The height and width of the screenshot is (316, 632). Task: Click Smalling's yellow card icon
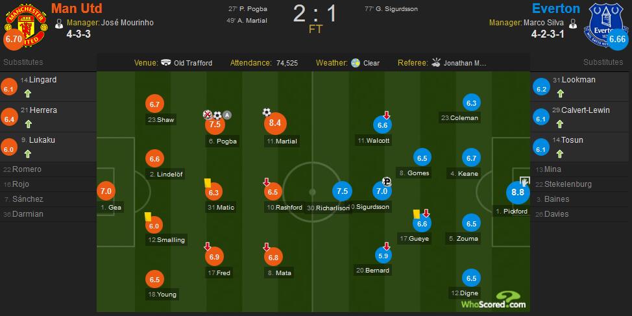coord(148,217)
